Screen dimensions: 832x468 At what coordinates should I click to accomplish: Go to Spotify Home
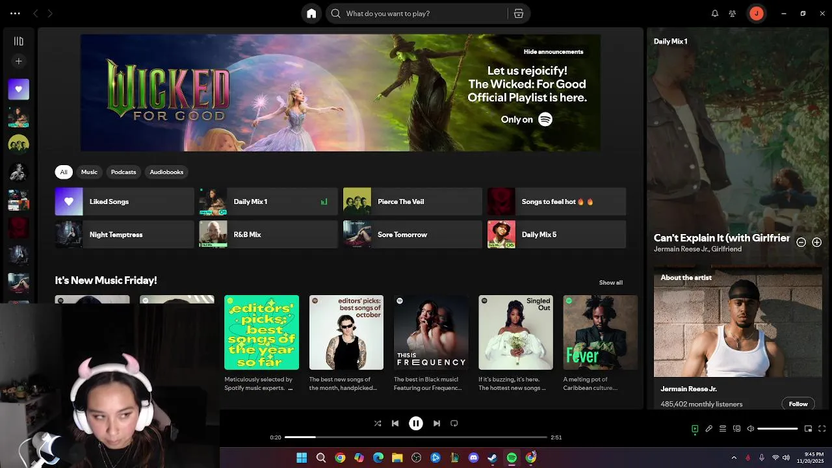coord(311,14)
